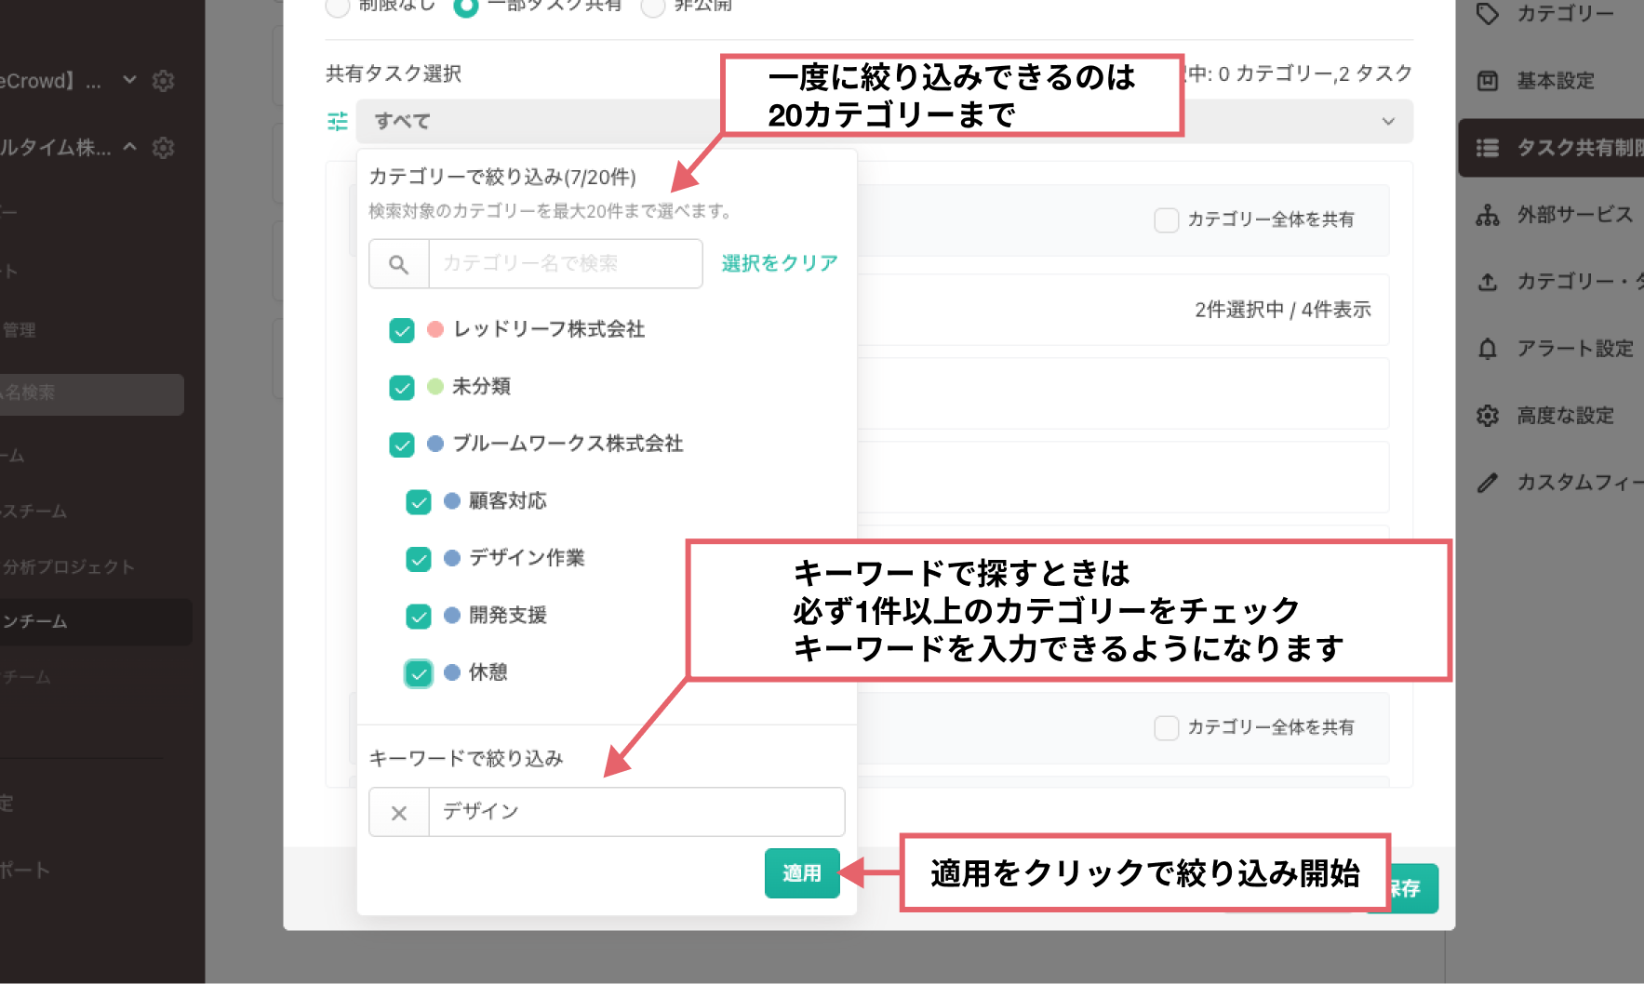Uncheck the レッドリーフ株式会社 category
Viewport: 1644px width, 984px height.
pyautogui.click(x=402, y=330)
